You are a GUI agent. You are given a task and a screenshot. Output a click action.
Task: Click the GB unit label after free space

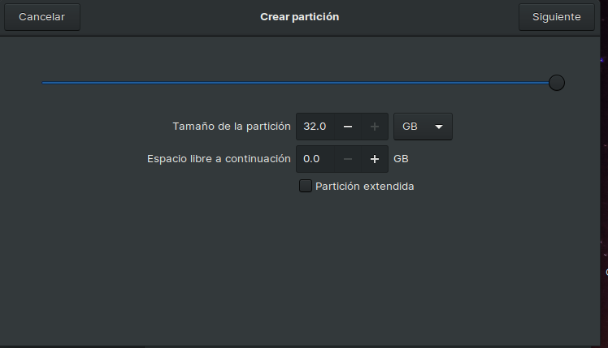tap(401, 159)
